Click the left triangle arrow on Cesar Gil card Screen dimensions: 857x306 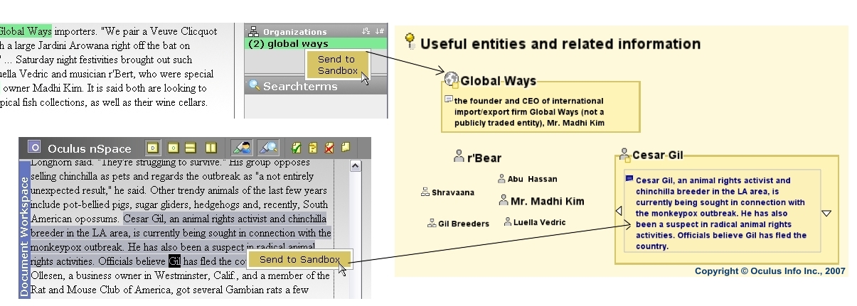[x=619, y=211]
